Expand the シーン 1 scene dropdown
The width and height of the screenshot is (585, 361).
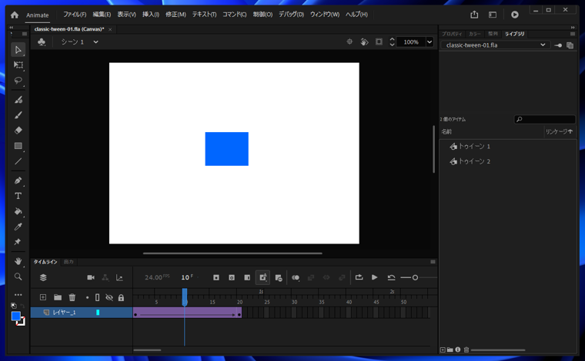click(x=95, y=42)
